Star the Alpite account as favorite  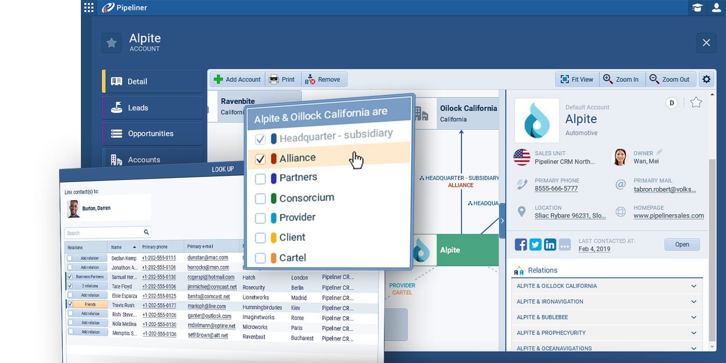[696, 103]
